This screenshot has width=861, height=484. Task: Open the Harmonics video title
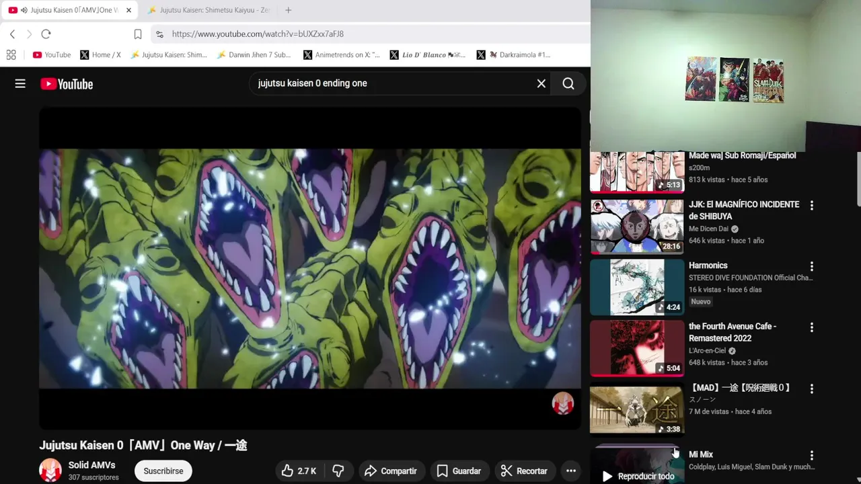pos(708,266)
